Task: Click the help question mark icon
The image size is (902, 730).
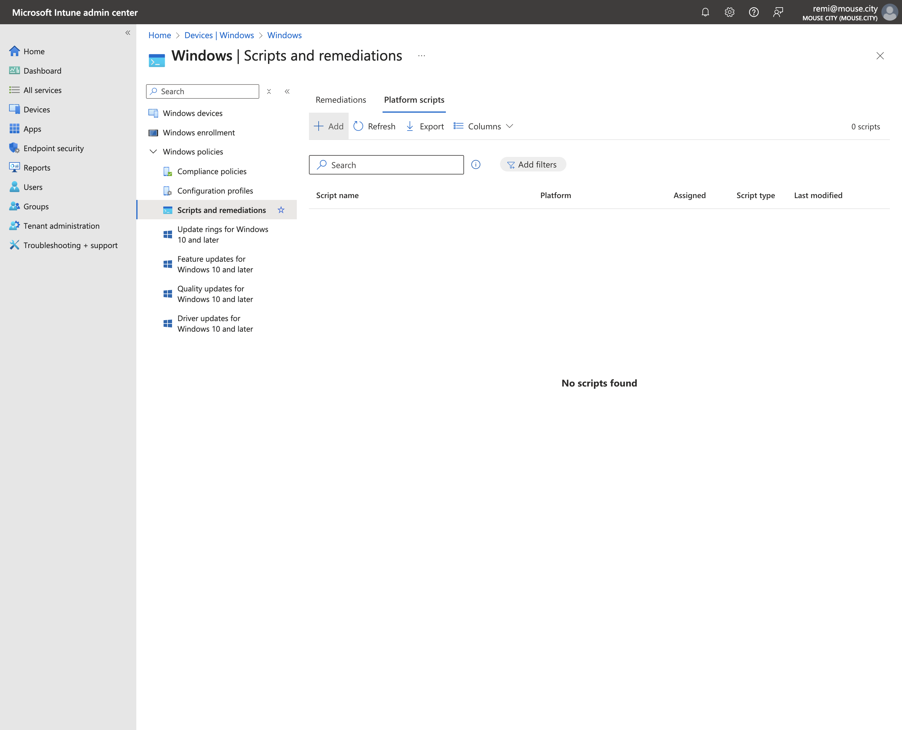Action: [754, 12]
